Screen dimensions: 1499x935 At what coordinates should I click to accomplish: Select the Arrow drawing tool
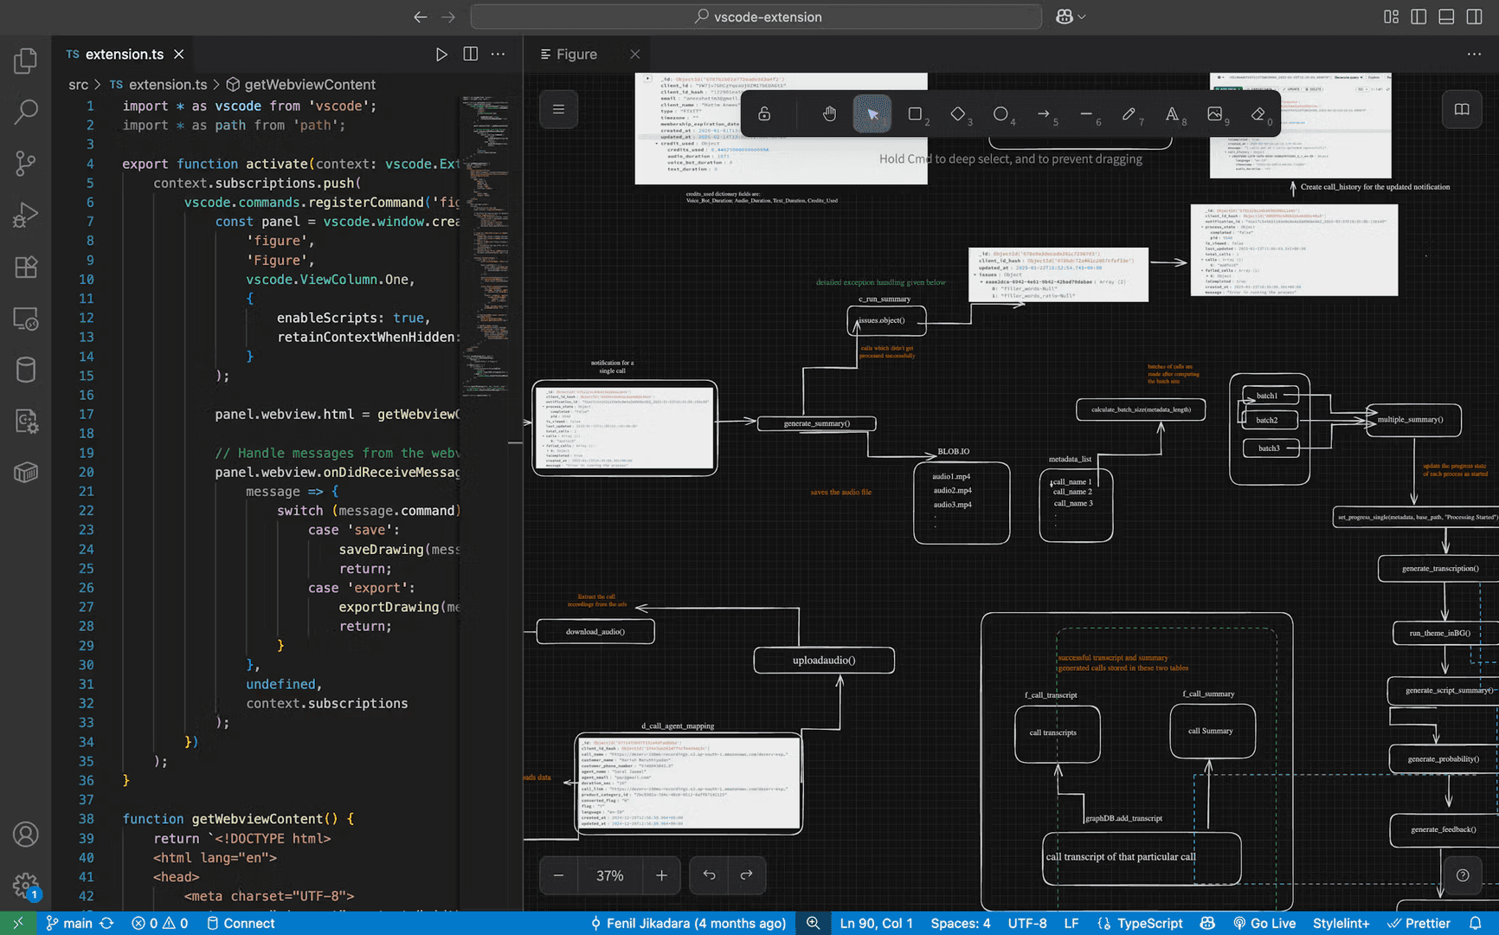(1043, 114)
